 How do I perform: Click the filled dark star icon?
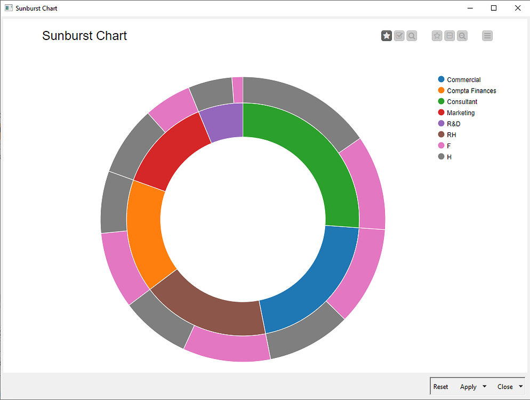coord(387,36)
